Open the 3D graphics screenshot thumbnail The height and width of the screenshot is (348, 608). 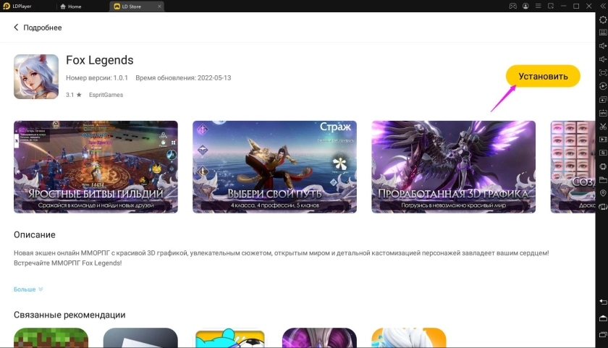pyautogui.click(x=453, y=166)
